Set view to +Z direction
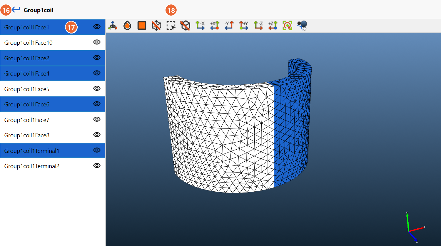The width and height of the screenshot is (441, 246). pos(273,26)
